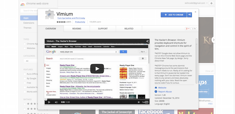Click the play icon in video control bar
Image resolution: width=235 pixels, height=114 pixels.
point(49,102)
